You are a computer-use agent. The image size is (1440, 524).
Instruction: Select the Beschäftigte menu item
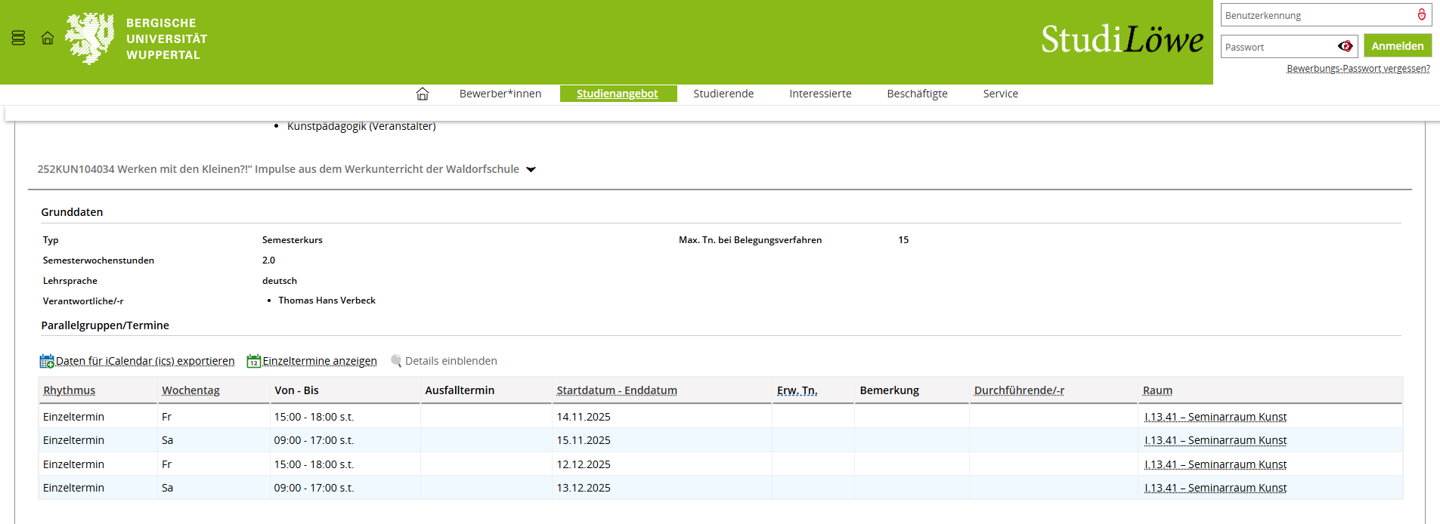917,94
